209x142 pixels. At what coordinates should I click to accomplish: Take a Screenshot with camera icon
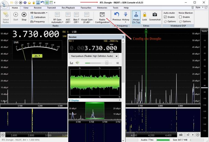(x=155, y=17)
